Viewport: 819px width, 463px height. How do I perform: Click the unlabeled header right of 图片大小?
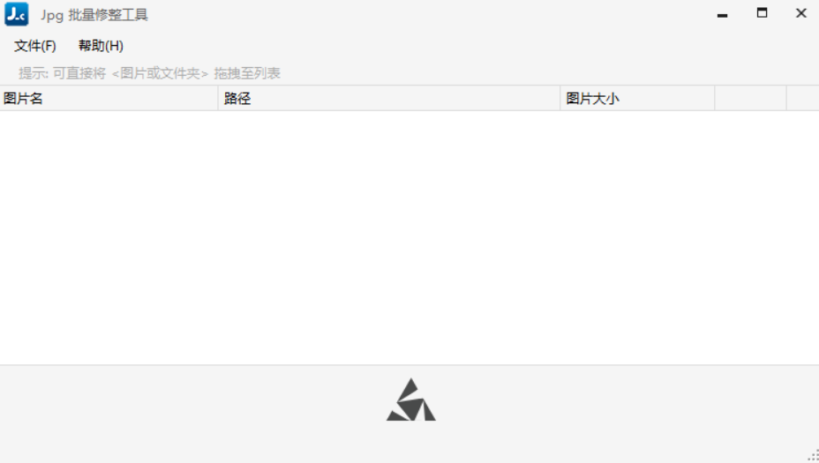(750, 98)
